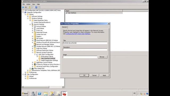
Task: Click Browse next to Image field
Action: point(103,57)
